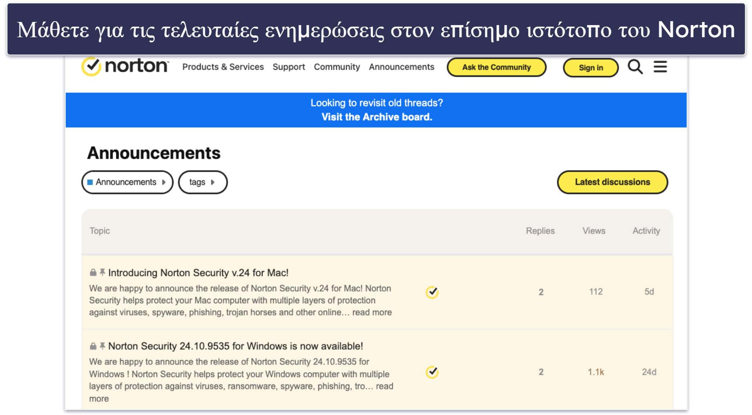Click blue square in Announcements category pill
Image resolution: width=752 pixels, height=415 pixels.
pos(90,182)
